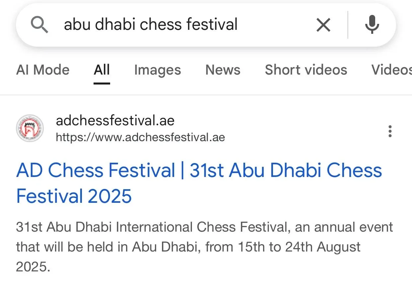Click the adchessfestival.ae site favicon
The width and height of the screenshot is (412, 282).
pos(30,128)
